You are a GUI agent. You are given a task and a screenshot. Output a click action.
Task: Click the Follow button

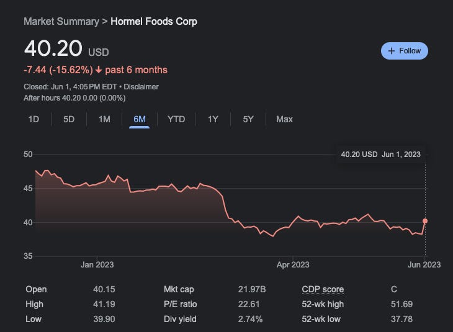[x=405, y=51]
